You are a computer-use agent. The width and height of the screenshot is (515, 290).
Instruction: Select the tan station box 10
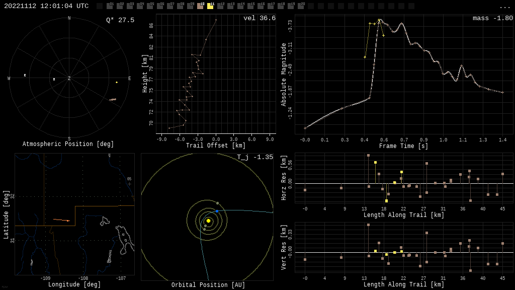[200, 6]
